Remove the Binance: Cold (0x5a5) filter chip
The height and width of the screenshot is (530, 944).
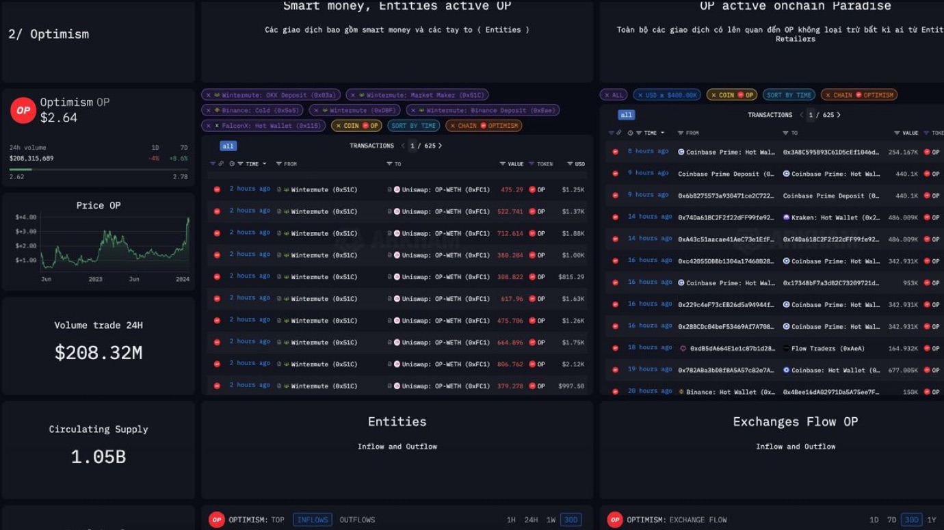(x=209, y=110)
